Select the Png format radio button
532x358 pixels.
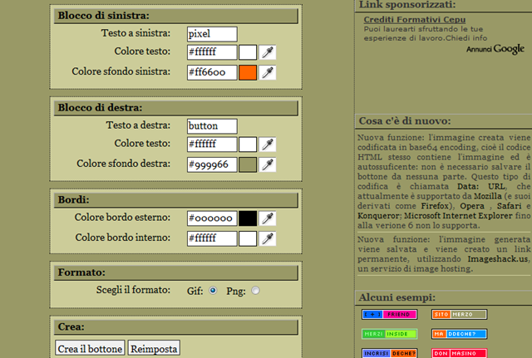click(255, 291)
